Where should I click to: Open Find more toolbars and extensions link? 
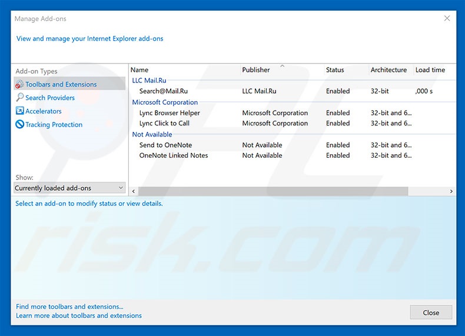tap(69, 307)
